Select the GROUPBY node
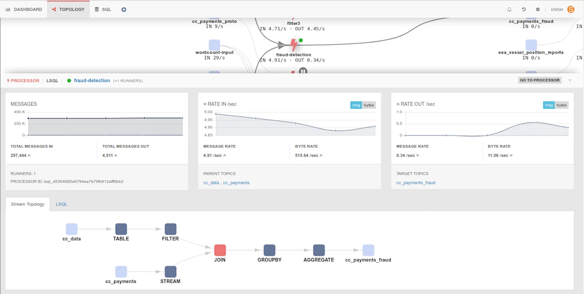This screenshot has width=584, height=294. [x=269, y=250]
